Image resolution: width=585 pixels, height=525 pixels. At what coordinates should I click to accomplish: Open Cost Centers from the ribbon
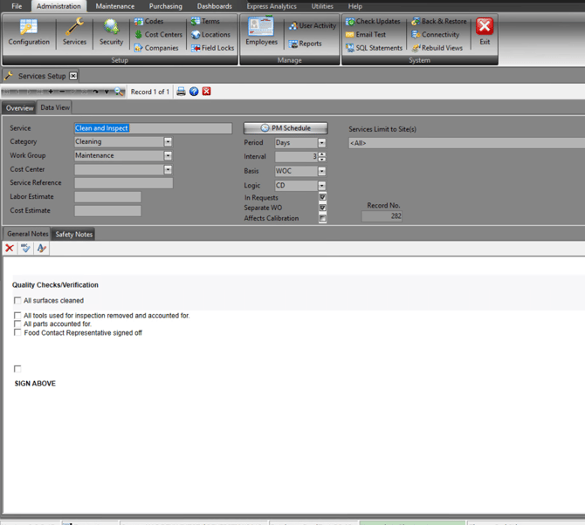[158, 35]
